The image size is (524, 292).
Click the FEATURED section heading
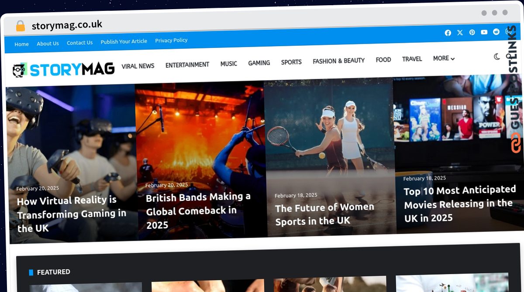click(54, 272)
